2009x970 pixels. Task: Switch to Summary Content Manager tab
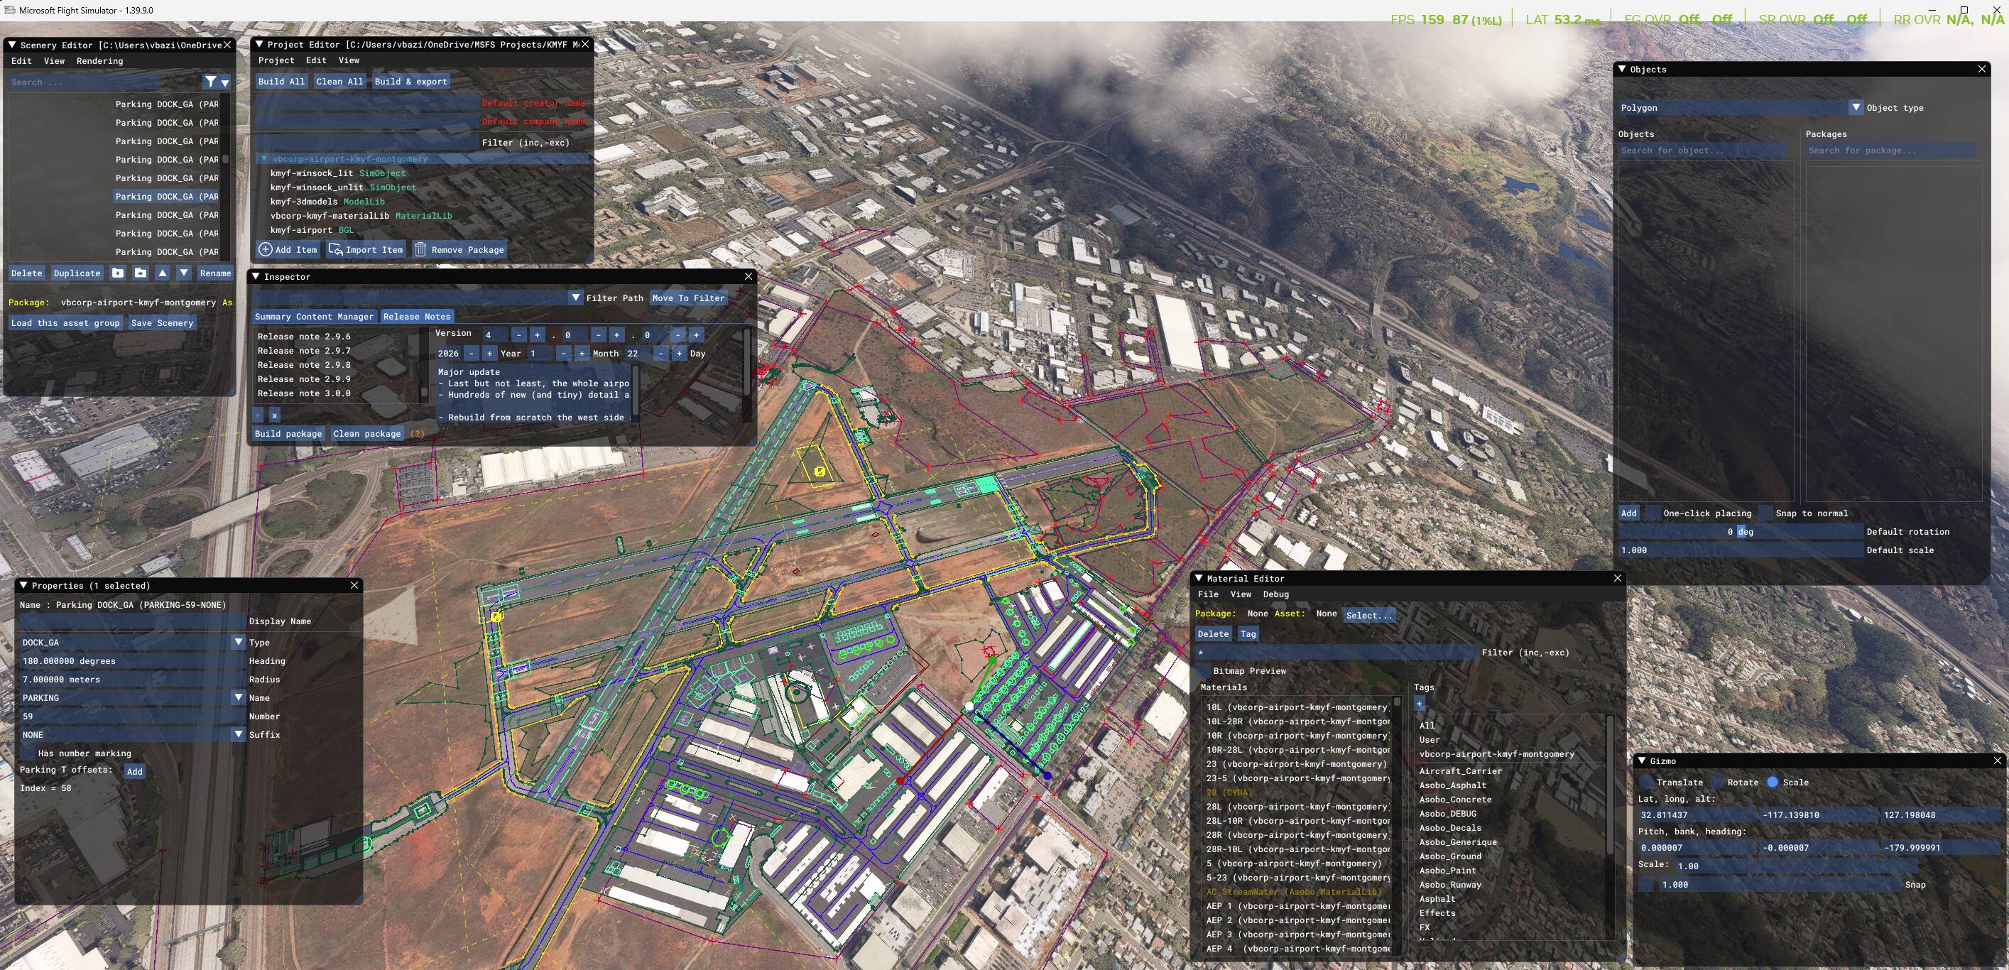click(x=313, y=317)
